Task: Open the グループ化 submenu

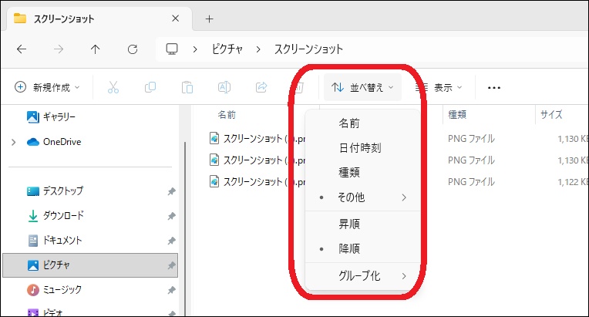Action: pyautogui.click(x=362, y=276)
